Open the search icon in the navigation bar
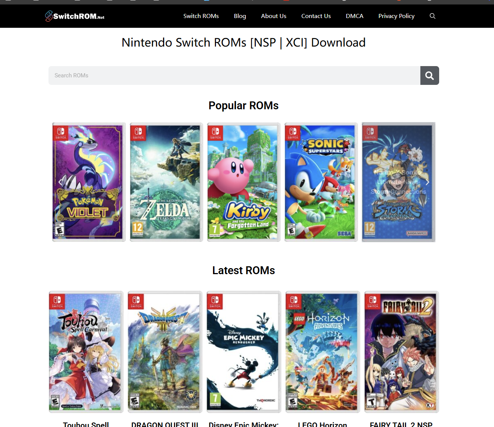 pyautogui.click(x=432, y=16)
